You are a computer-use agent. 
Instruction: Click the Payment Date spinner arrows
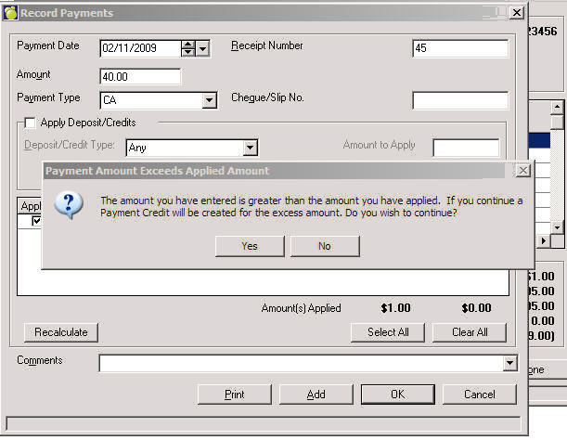pos(188,48)
